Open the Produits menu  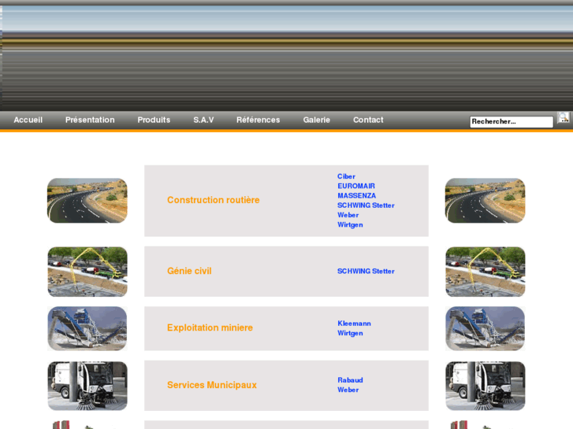pyautogui.click(x=154, y=120)
